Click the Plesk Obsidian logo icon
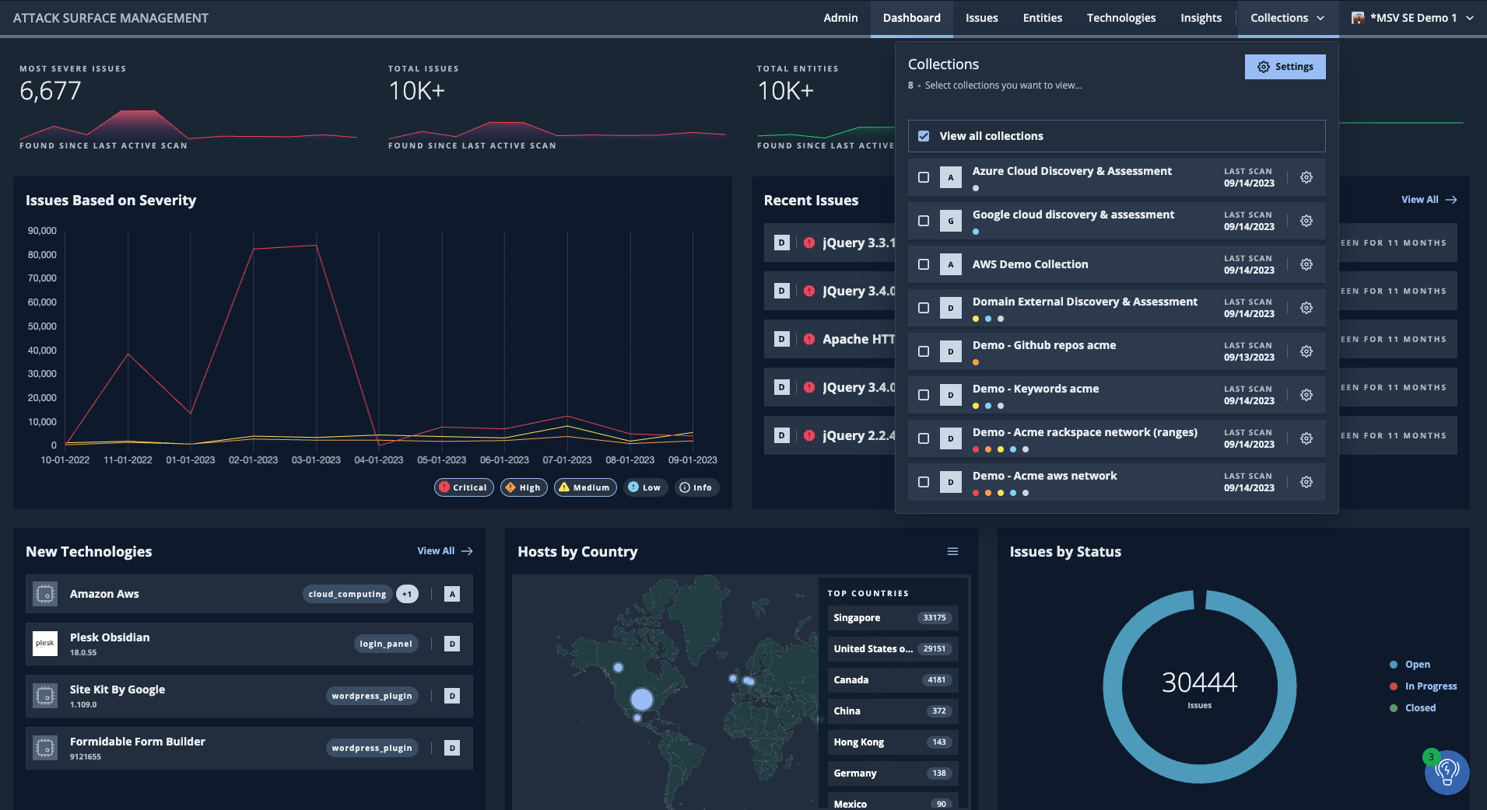The height and width of the screenshot is (810, 1487). point(45,644)
